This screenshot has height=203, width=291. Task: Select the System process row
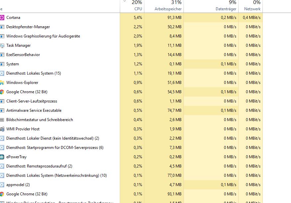131,64
